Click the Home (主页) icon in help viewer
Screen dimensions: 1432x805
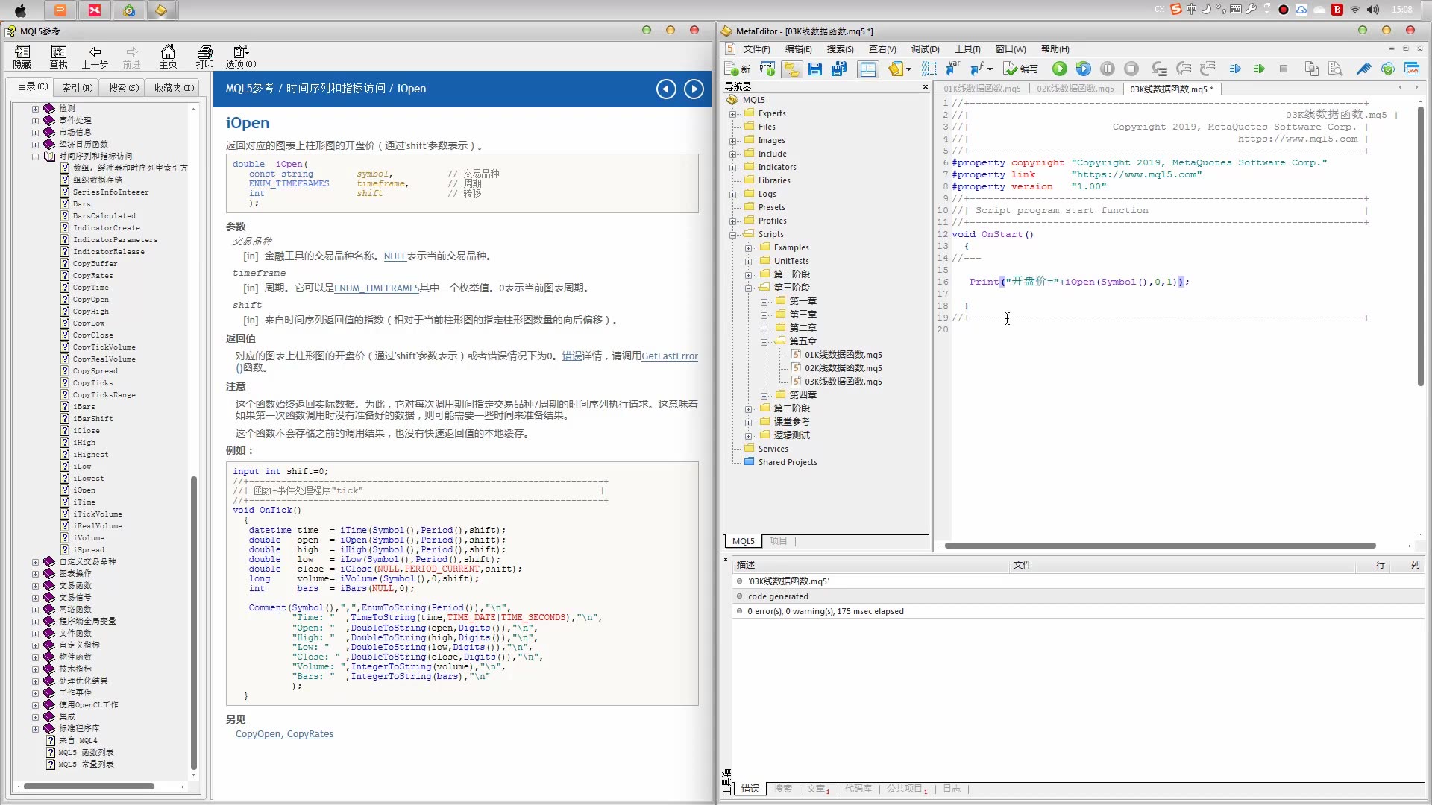pyautogui.click(x=169, y=57)
